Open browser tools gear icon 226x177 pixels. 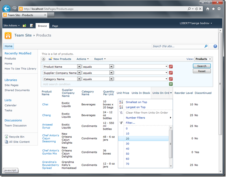click(x=219, y=9)
